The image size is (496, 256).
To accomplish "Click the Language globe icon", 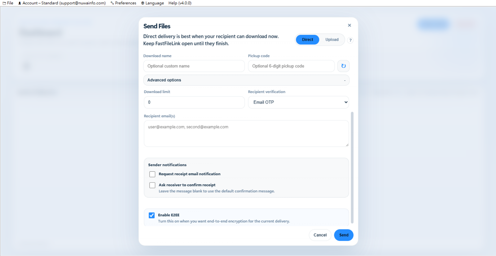I will click(143, 3).
